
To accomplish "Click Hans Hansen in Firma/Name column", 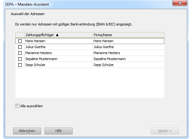I will point(104,41).
